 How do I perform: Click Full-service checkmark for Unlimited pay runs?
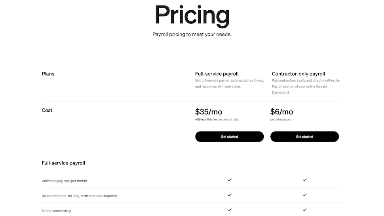tap(230, 180)
